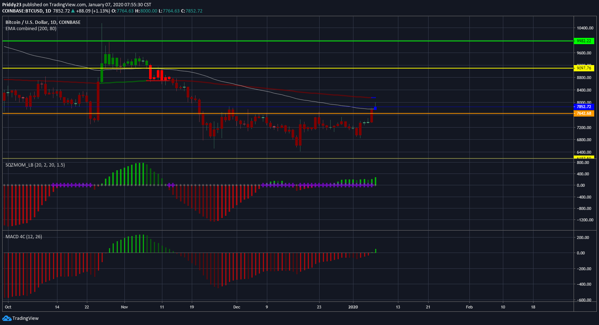The height and width of the screenshot is (325, 599).
Task: Click the 'Dec' time axis label
Action: 237,307
